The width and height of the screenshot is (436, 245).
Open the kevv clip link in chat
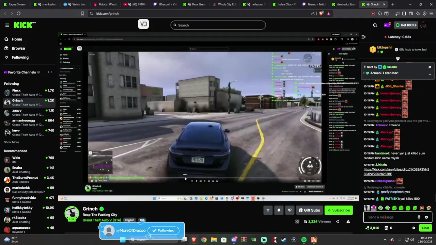396,171
